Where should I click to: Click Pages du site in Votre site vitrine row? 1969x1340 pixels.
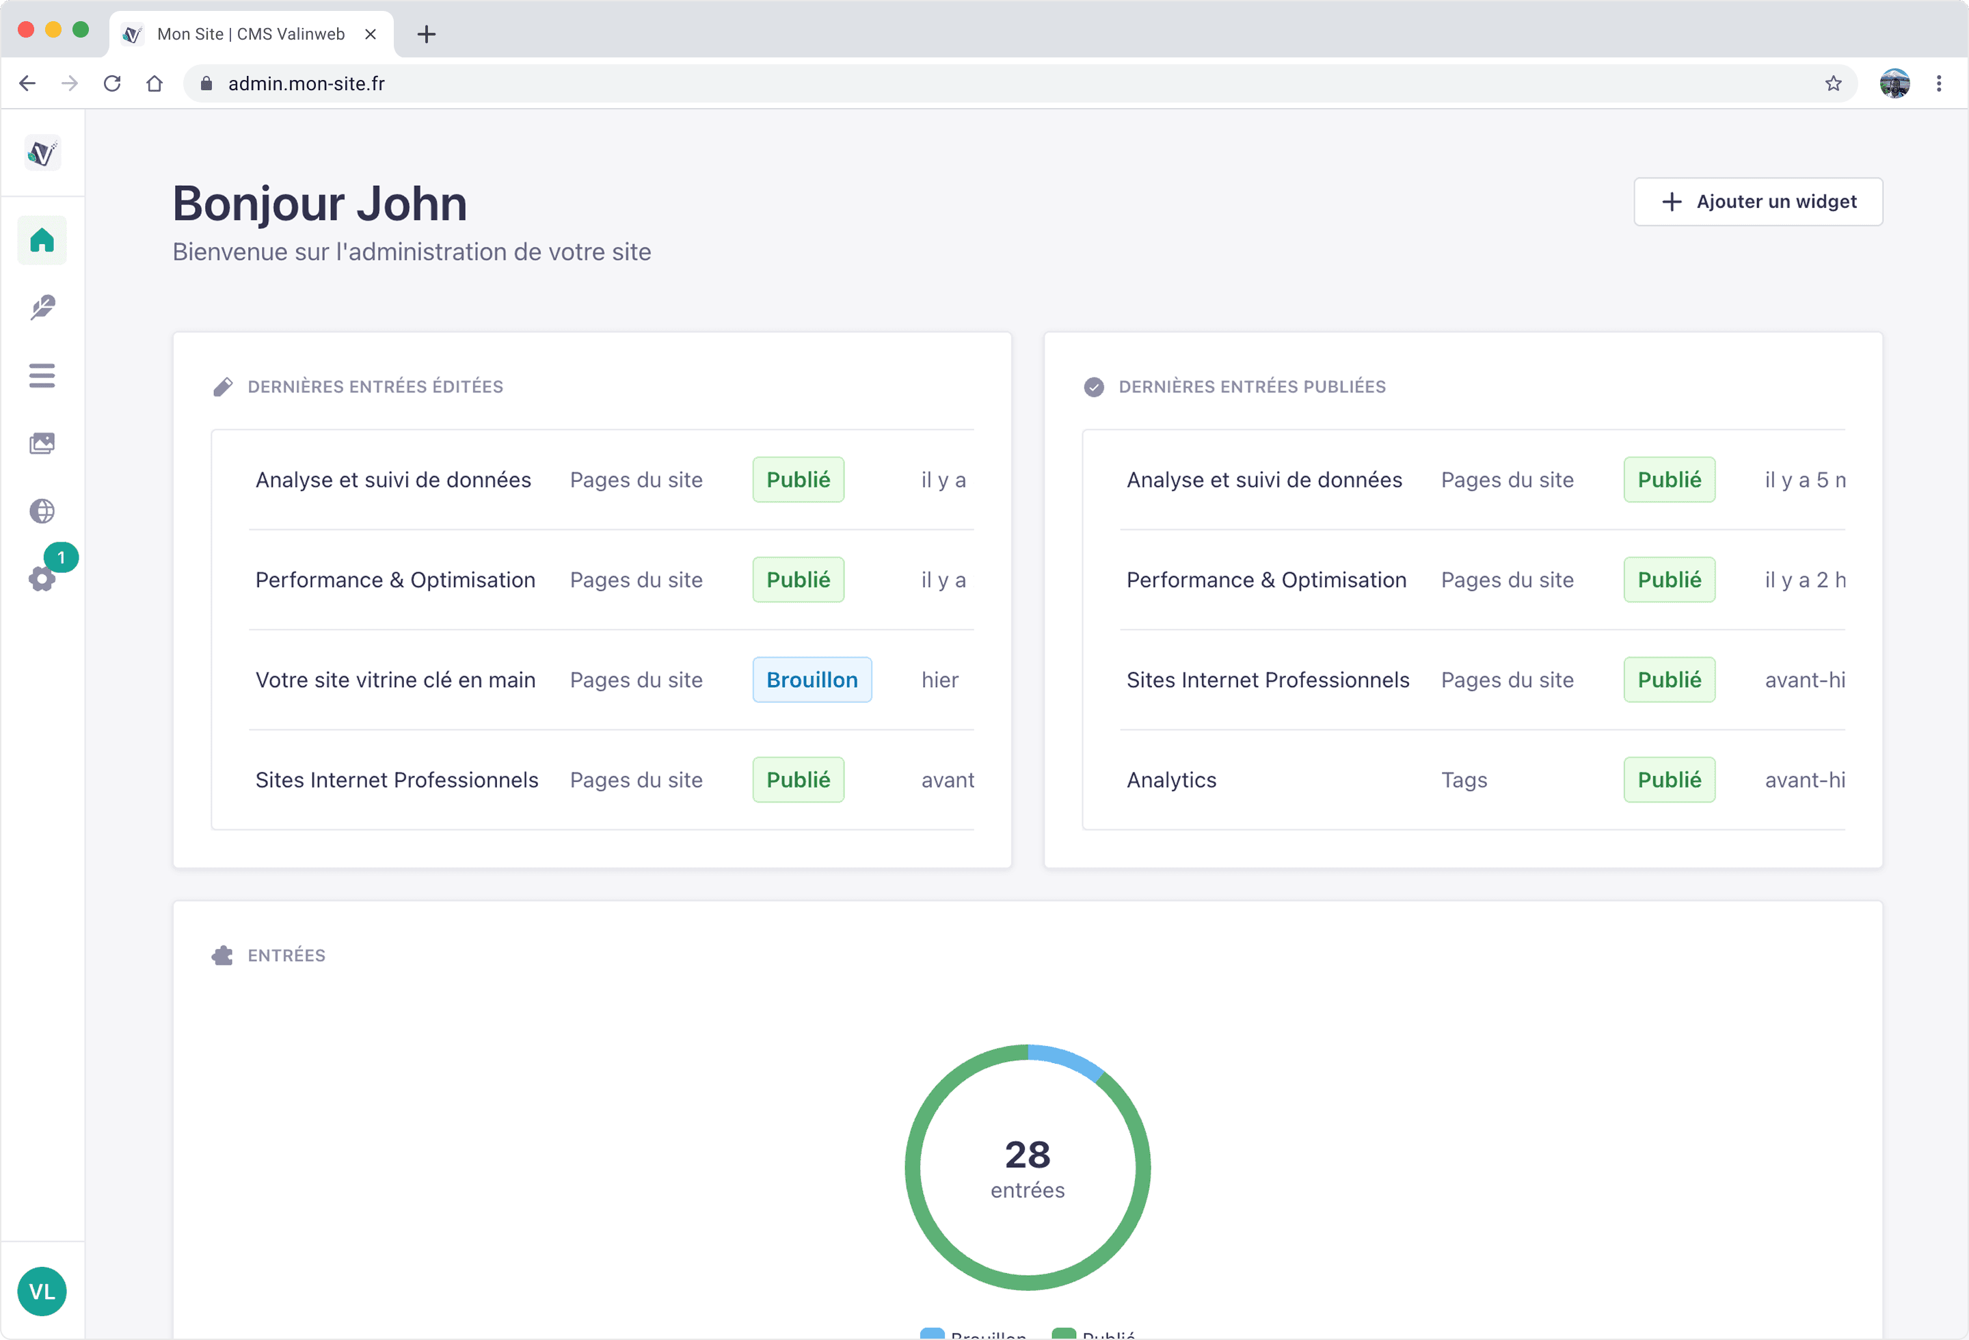[637, 680]
